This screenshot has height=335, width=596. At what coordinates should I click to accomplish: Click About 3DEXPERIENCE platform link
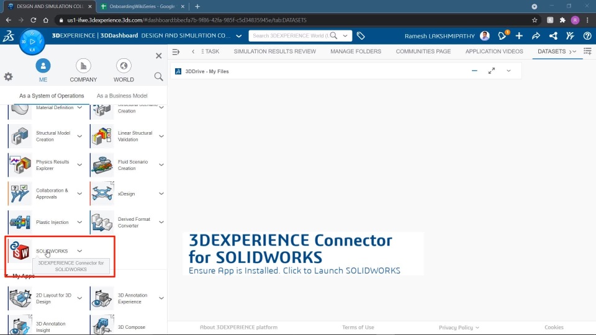pyautogui.click(x=238, y=327)
